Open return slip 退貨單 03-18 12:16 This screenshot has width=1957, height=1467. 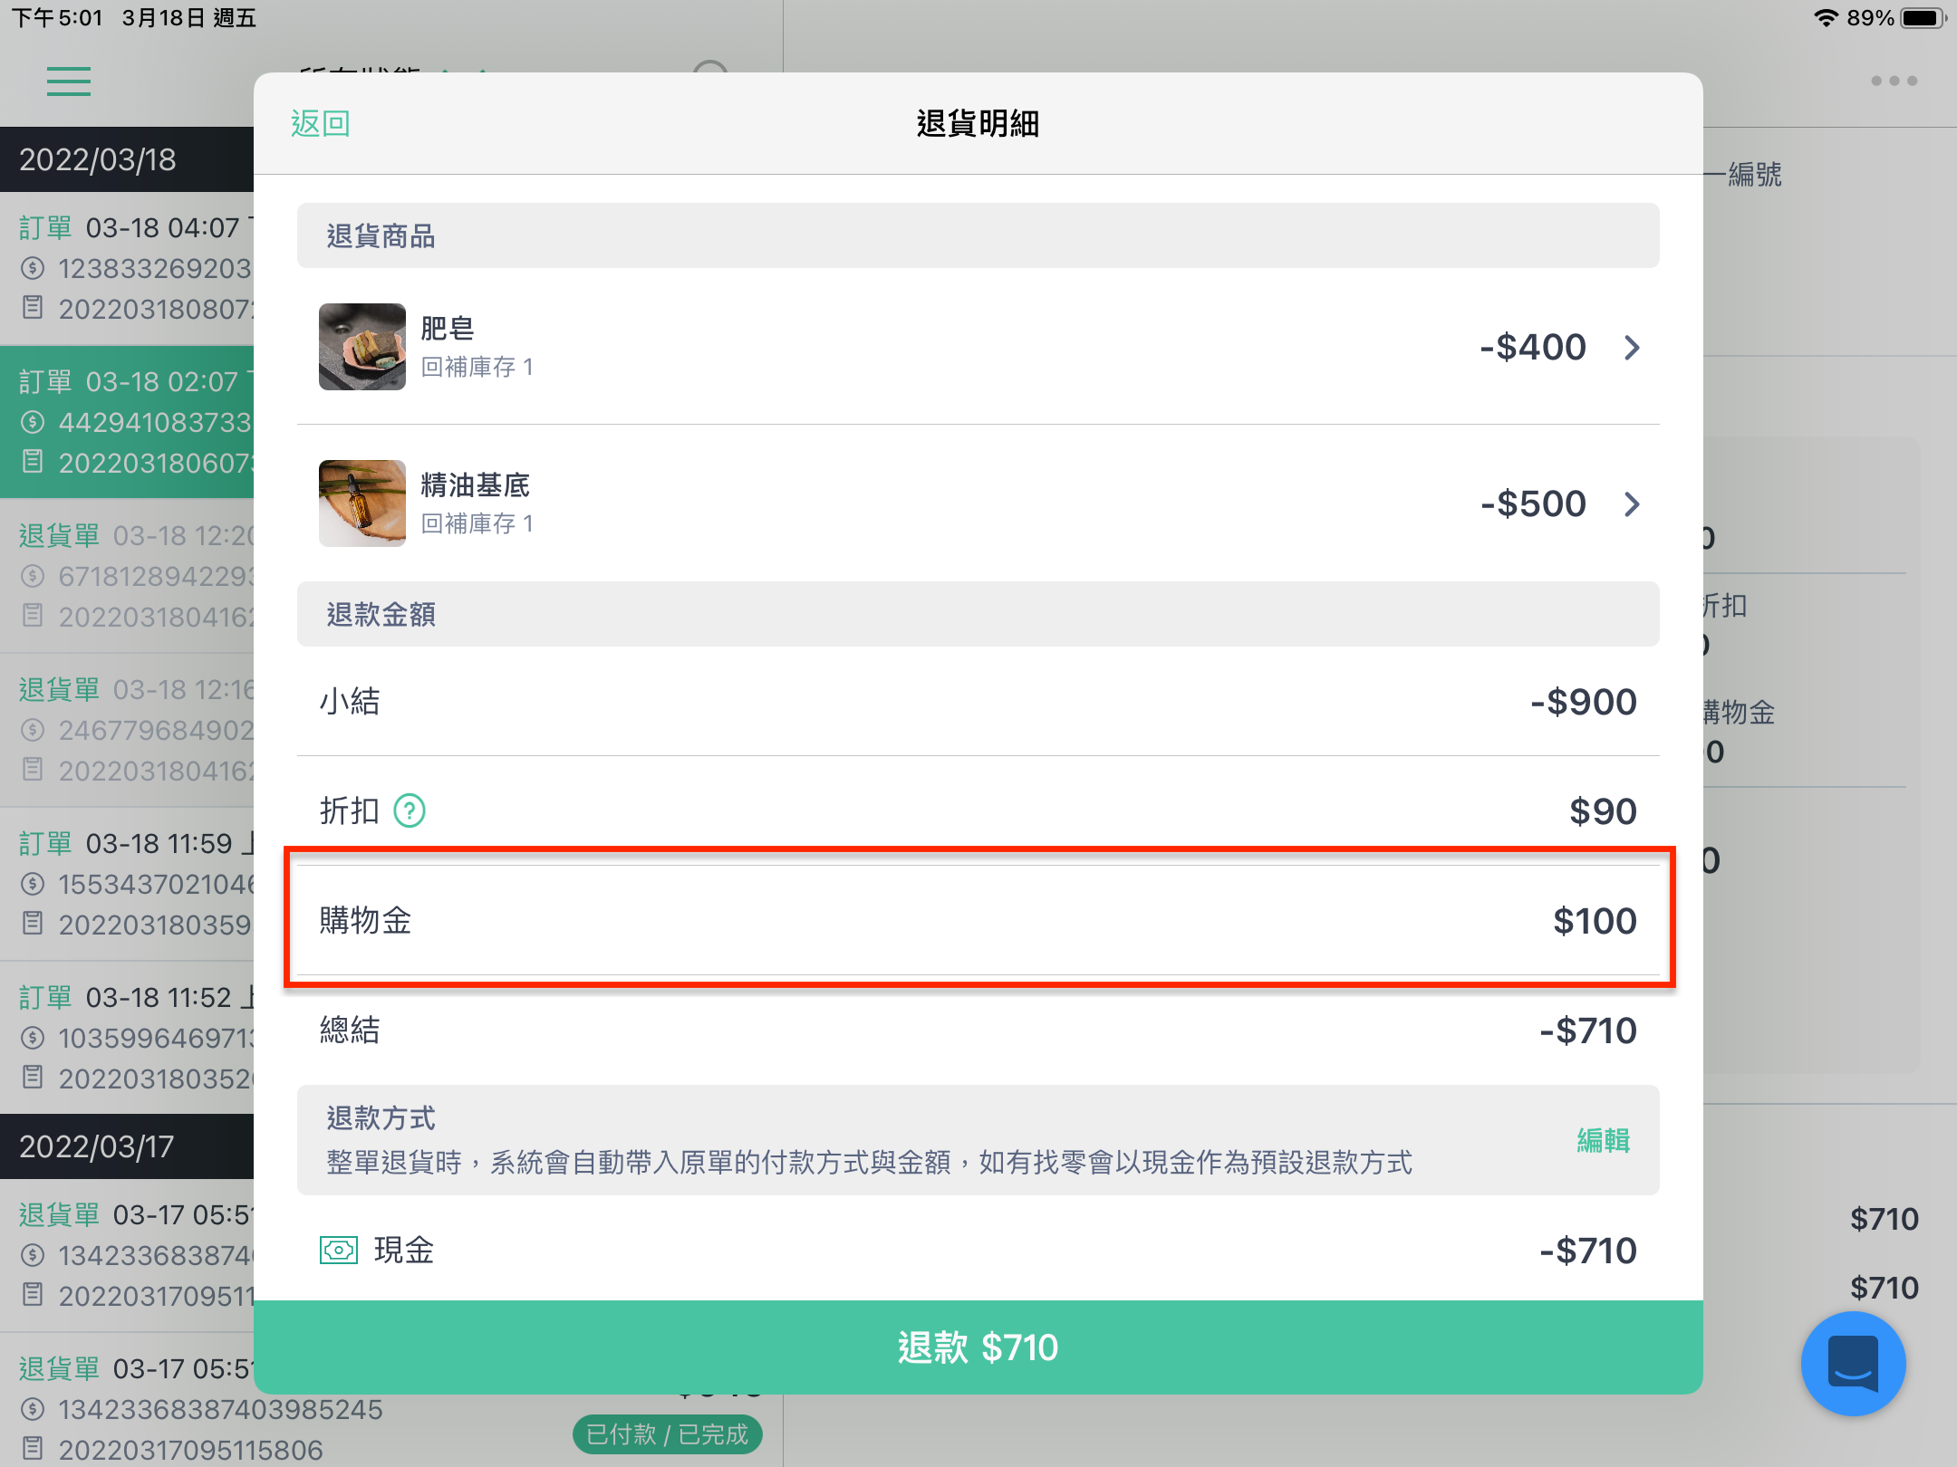(127, 731)
